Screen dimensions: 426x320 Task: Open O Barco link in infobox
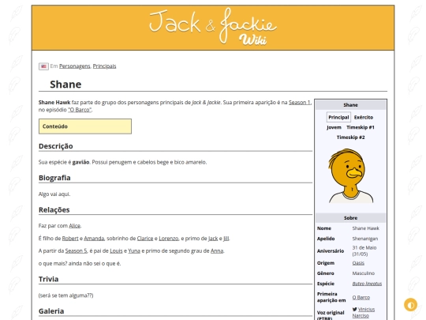(361, 297)
